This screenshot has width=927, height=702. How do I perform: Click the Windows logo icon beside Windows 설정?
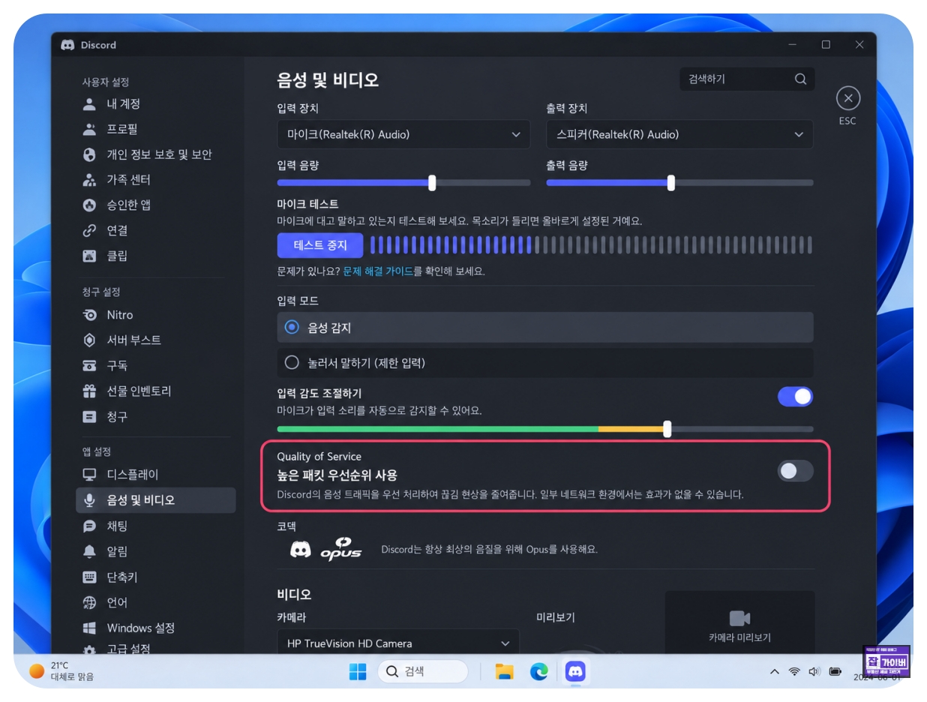(x=90, y=628)
